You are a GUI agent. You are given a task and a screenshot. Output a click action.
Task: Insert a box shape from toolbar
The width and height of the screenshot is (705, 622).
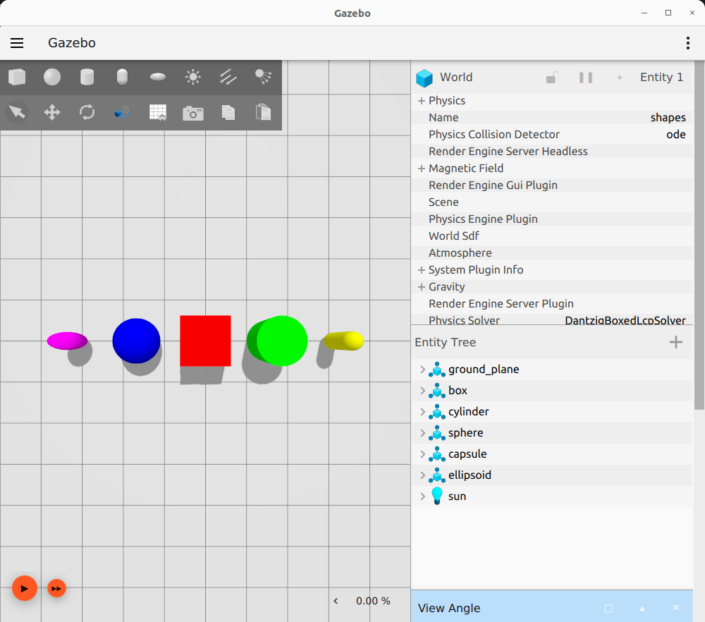click(17, 77)
